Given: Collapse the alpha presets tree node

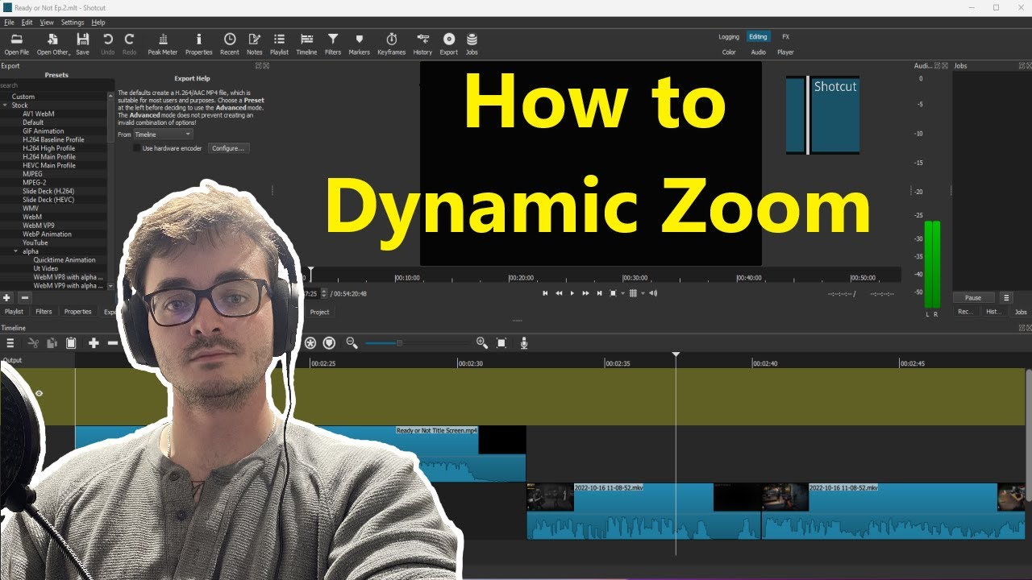Looking at the screenshot, I should (x=15, y=251).
